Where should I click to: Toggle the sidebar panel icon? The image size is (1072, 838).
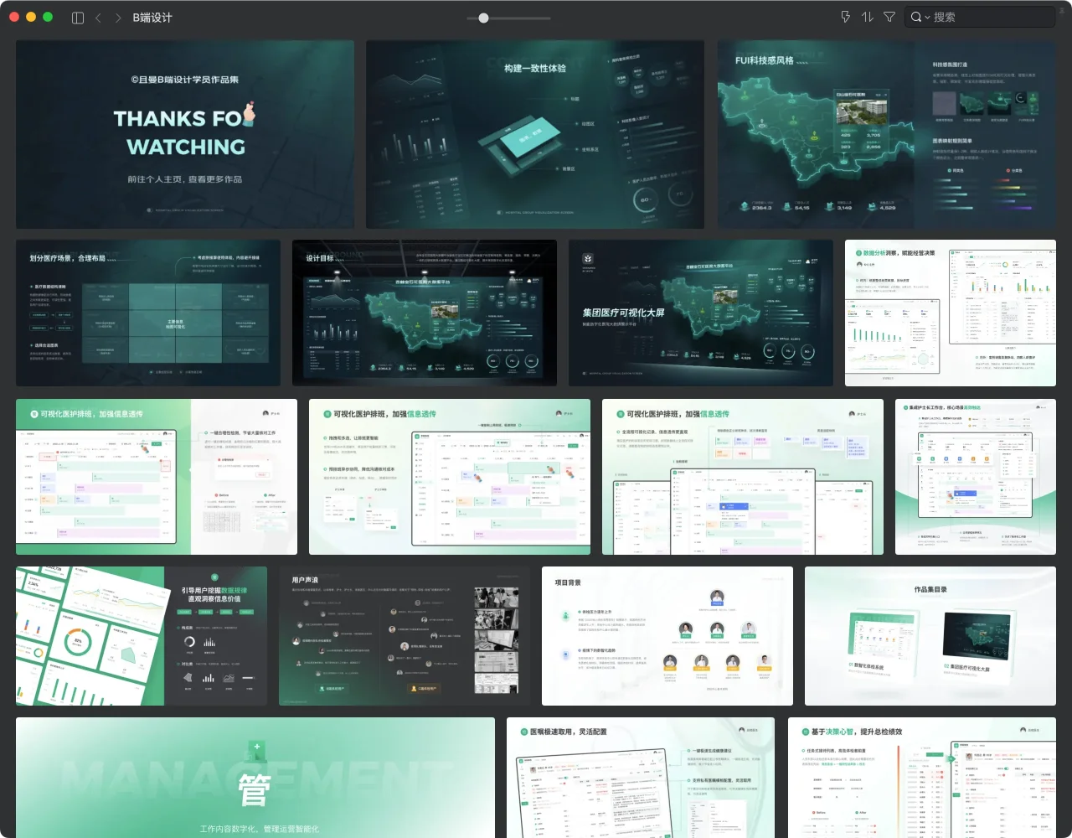pyautogui.click(x=78, y=18)
